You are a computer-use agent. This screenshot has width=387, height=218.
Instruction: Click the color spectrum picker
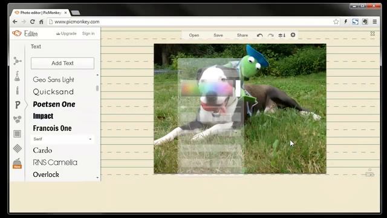[x=207, y=88]
